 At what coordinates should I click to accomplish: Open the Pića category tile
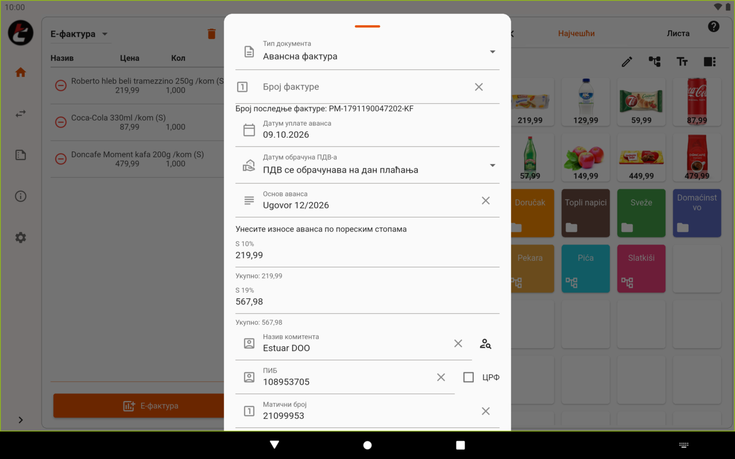[586, 269]
